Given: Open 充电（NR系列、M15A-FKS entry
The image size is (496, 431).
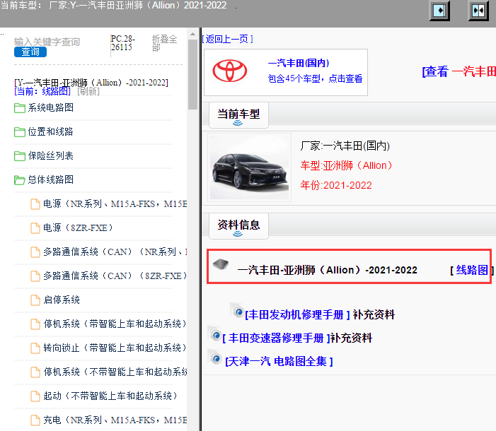Looking at the screenshot, I should [115, 420].
